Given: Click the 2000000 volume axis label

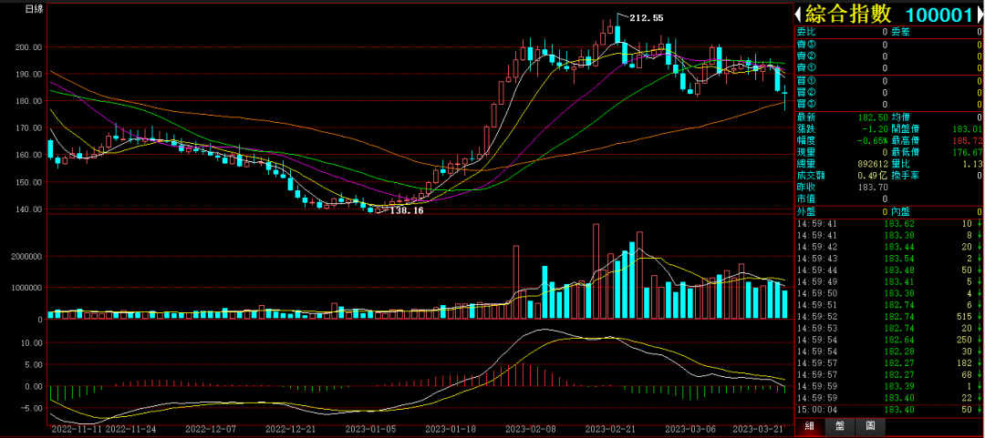Looking at the screenshot, I should [23, 257].
